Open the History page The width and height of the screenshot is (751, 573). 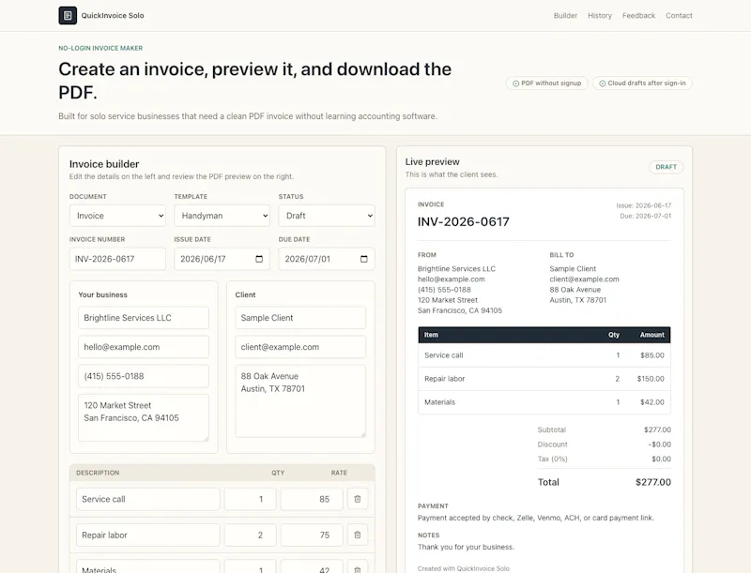point(600,15)
